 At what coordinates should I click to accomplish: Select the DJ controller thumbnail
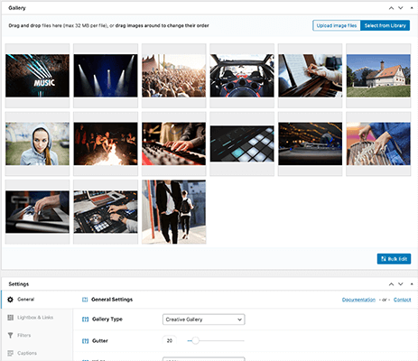tap(106, 212)
